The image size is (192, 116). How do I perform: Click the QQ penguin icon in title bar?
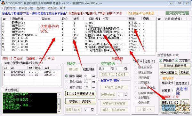[x=3, y=3]
